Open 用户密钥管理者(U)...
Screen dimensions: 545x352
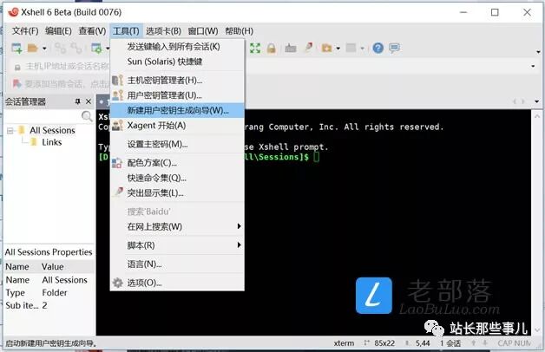coord(177,95)
